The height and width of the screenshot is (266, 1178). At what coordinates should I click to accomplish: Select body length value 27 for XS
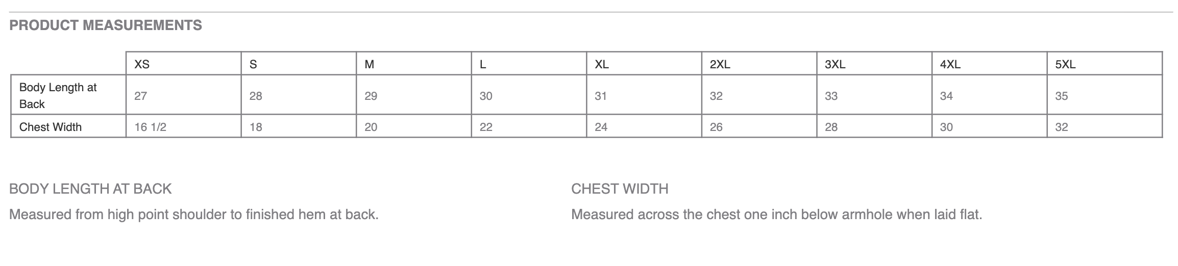(140, 96)
